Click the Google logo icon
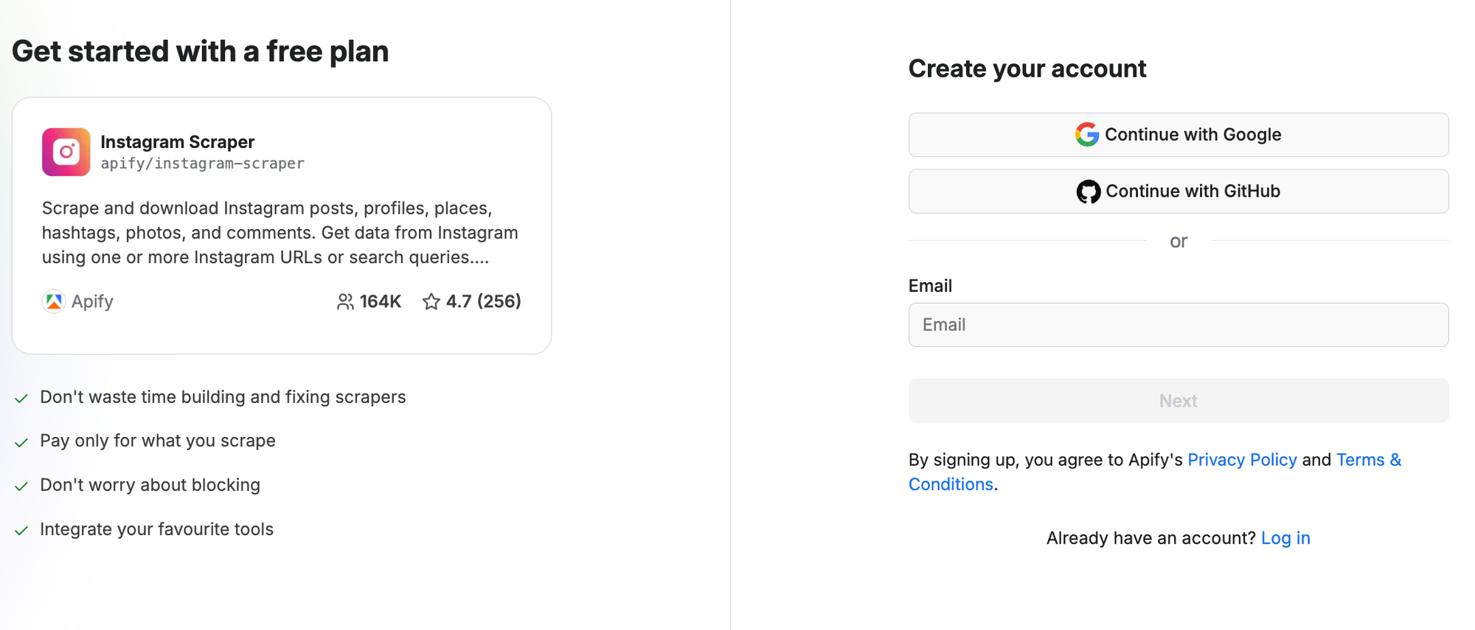This screenshot has height=630, width=1475. pos(1086,135)
